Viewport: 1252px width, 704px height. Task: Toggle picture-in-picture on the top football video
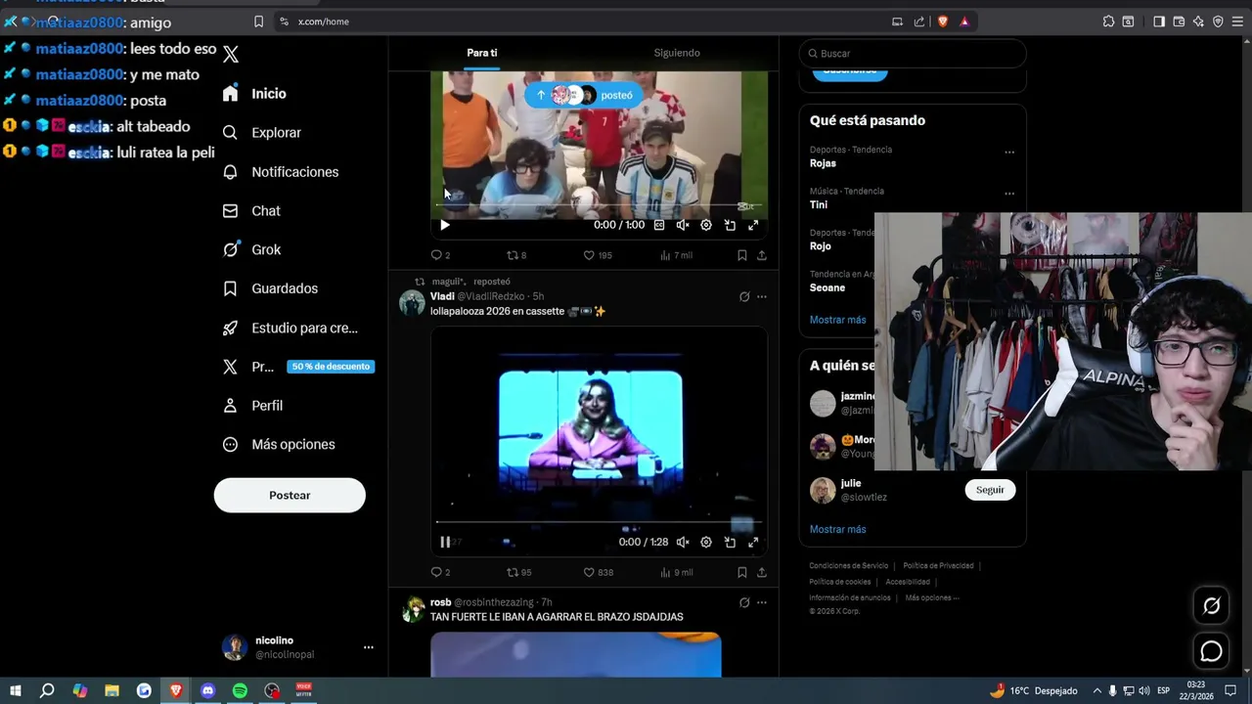730,225
